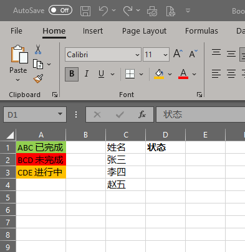Image resolution: width=245 pixels, height=252 pixels.
Task: Click the Print Preview icon
Action: pyautogui.click(x=170, y=11)
